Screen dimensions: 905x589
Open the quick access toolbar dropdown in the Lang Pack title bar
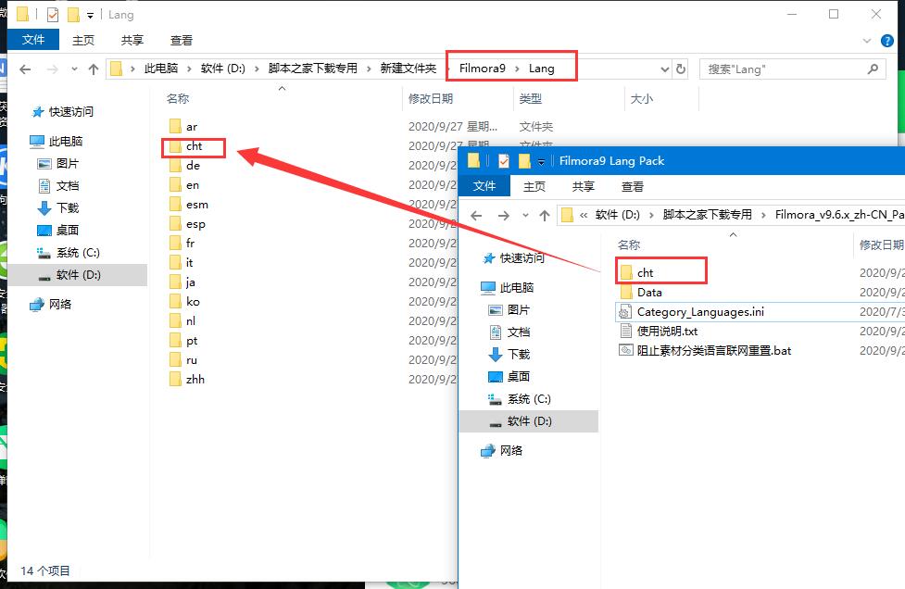[541, 161]
